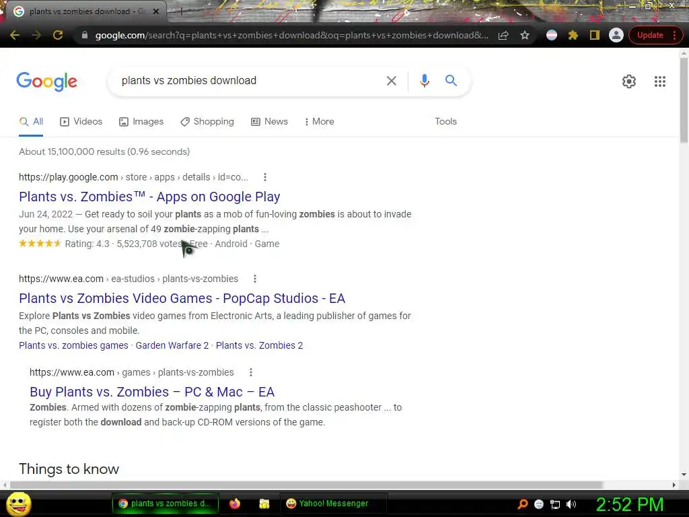The height and width of the screenshot is (517, 689).
Task: Click the address bar URL
Action: (291, 35)
